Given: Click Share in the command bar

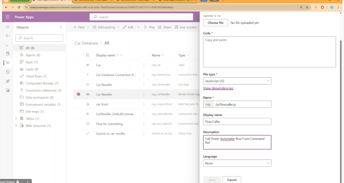Looking at the screenshot, I should [x=164, y=27].
